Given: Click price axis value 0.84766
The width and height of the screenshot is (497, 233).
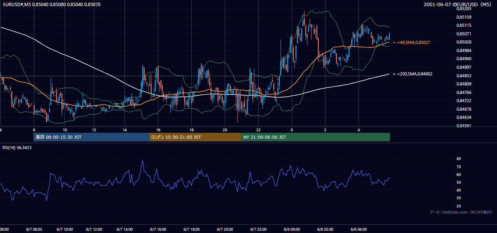Looking at the screenshot, I should [x=464, y=92].
